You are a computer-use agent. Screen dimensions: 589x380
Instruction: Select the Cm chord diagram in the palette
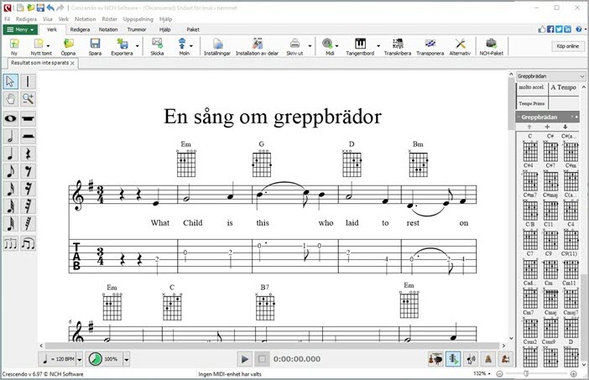(x=550, y=297)
